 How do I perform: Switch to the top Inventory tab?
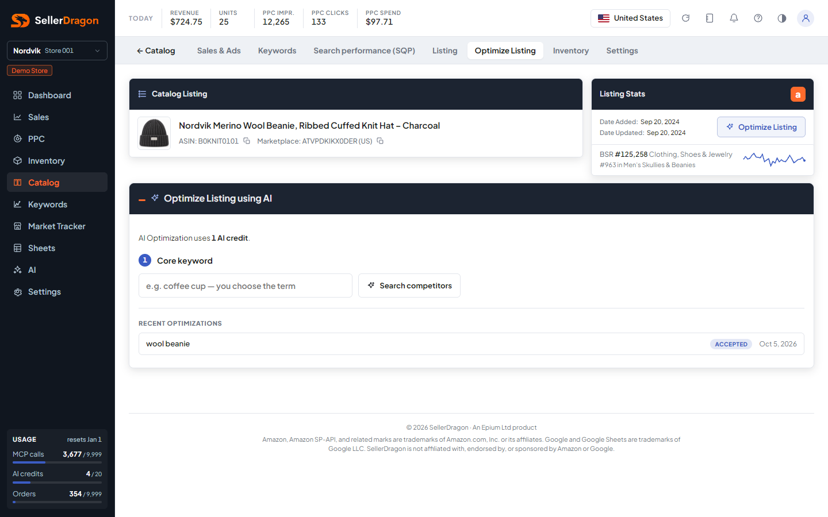click(571, 51)
